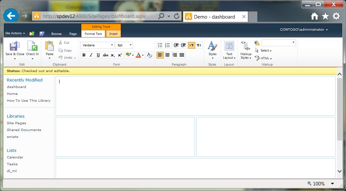Click the Paste clipboard icon
This screenshot has height=191, width=346.
point(49,46)
